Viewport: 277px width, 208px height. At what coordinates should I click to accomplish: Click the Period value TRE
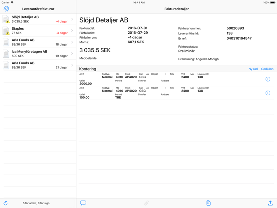(x=118, y=97)
